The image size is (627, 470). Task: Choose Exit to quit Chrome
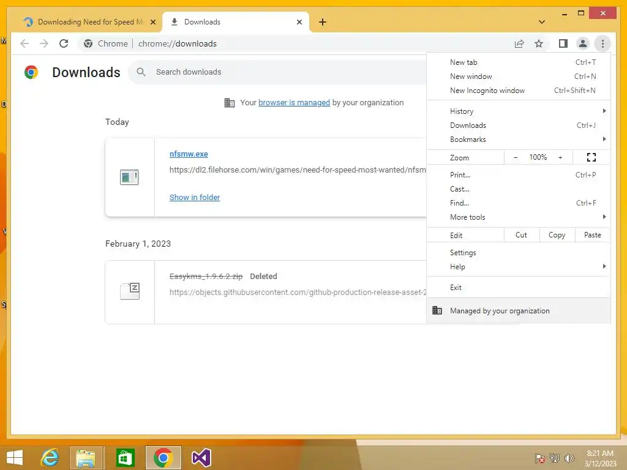519,288
